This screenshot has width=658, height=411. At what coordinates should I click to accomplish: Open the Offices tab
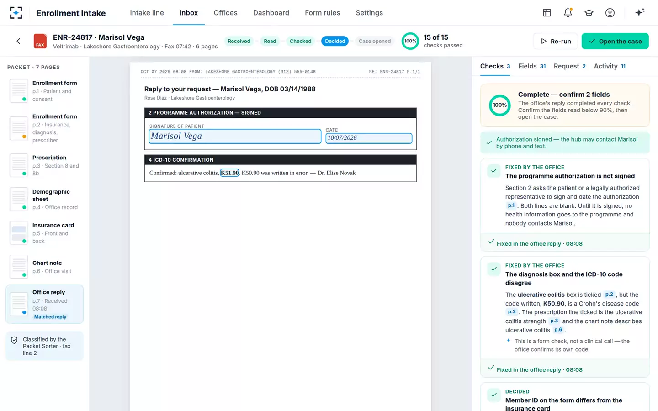225,13
